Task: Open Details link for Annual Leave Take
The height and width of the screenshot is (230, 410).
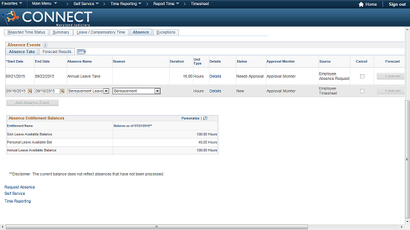Action: pos(215,77)
